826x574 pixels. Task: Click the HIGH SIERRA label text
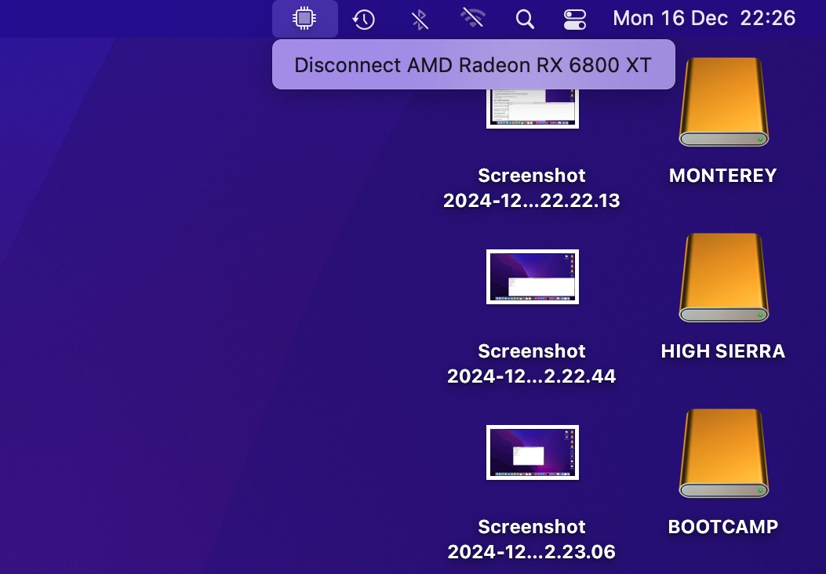click(x=722, y=351)
